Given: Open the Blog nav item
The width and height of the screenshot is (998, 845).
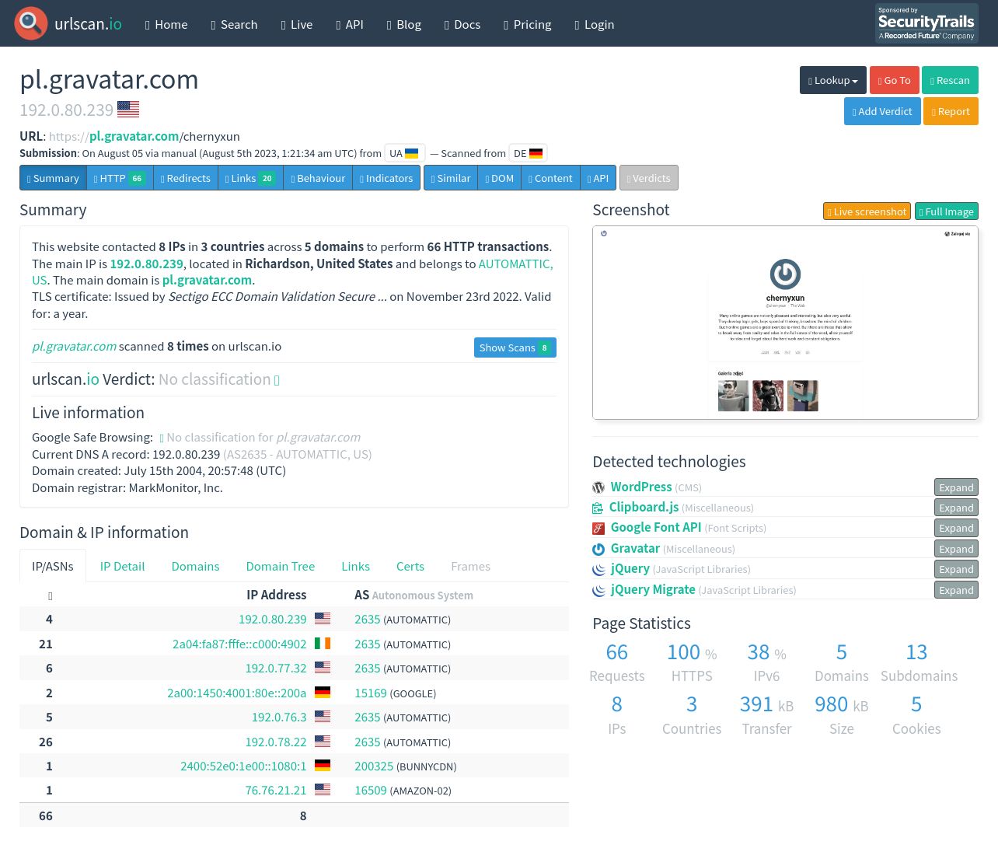Looking at the screenshot, I should [x=404, y=24].
